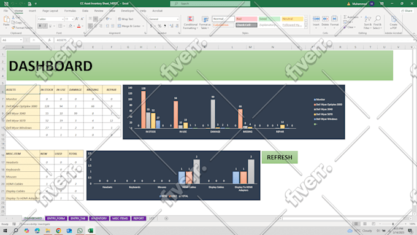Viewport: 417px width, 235px height.
Task: Expand the Merge & Center dropdown arrow
Action: [143, 26]
